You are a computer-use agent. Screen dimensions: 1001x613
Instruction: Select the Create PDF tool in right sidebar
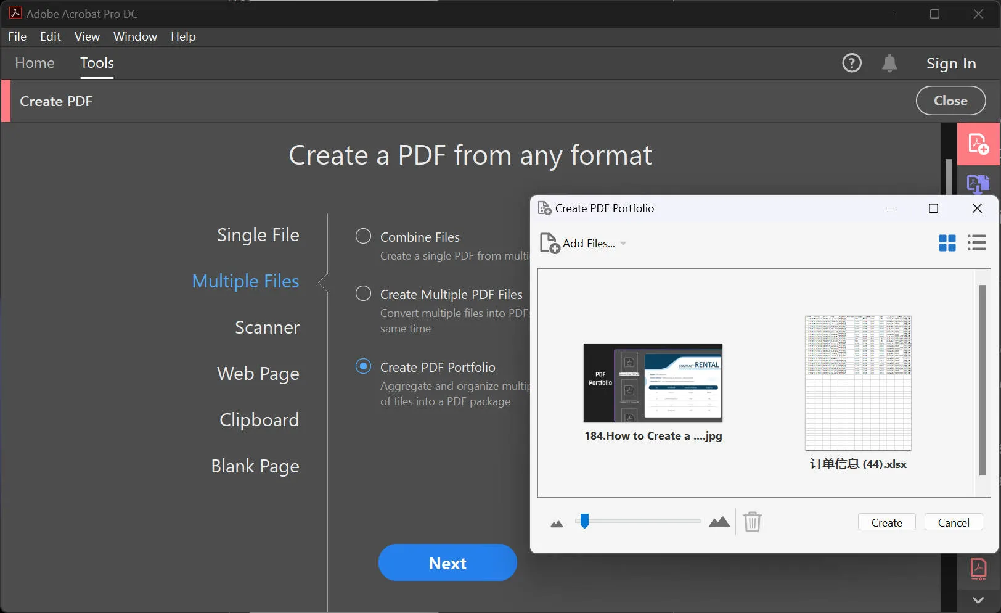click(978, 144)
